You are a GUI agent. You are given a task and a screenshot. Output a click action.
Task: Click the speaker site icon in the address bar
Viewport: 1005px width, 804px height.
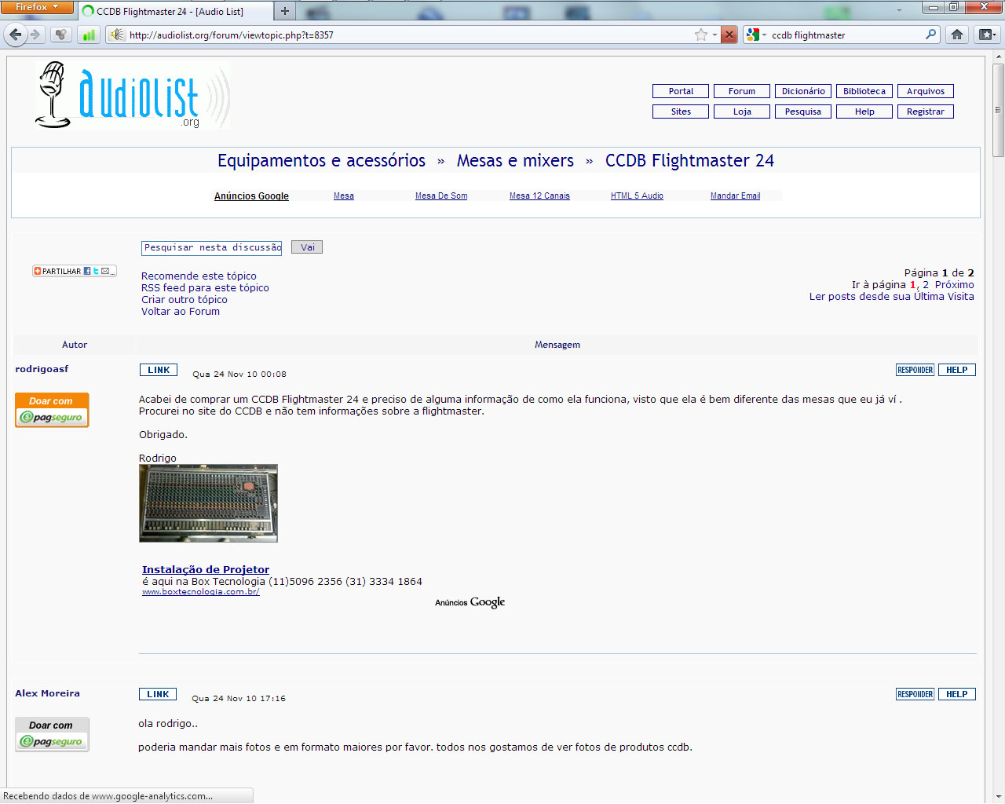tap(116, 35)
